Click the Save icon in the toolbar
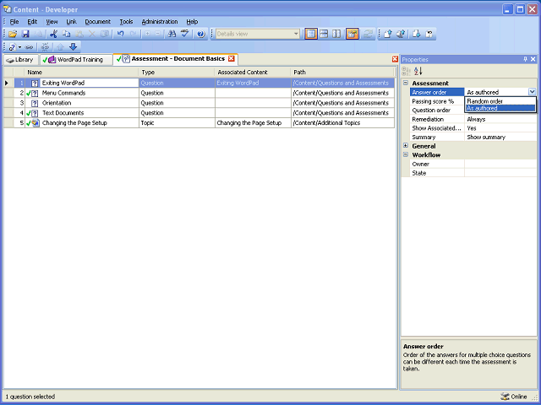Viewport: 541px width, 405px height. coord(25,34)
